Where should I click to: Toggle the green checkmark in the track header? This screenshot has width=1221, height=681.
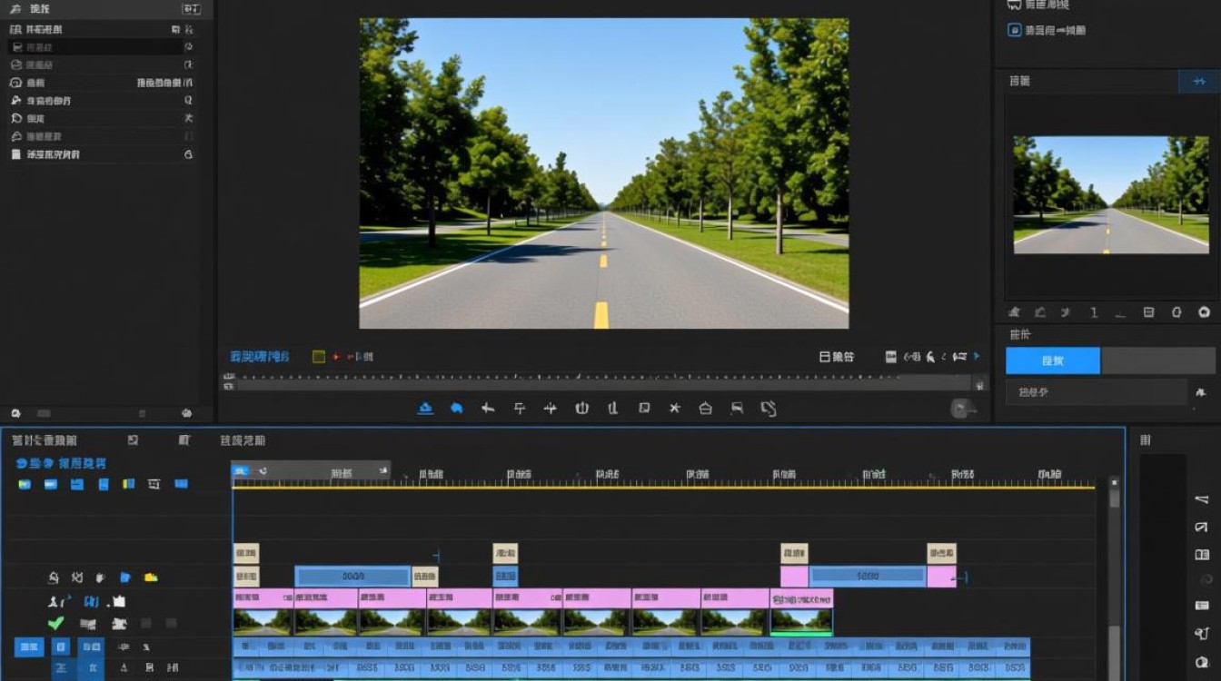[x=55, y=624]
